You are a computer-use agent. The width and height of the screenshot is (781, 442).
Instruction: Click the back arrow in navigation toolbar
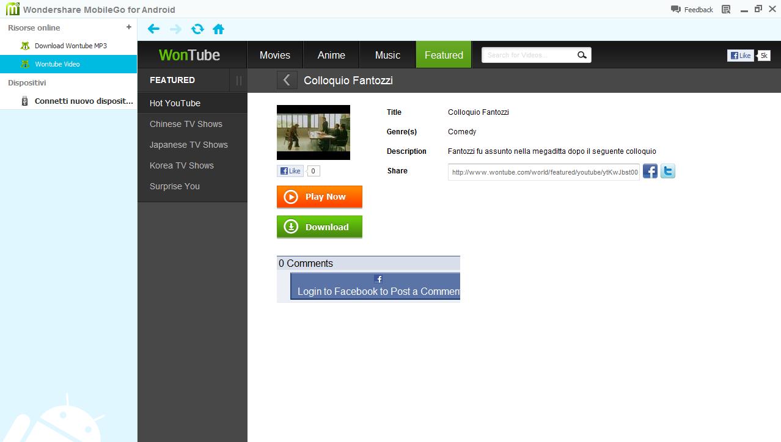(x=153, y=29)
